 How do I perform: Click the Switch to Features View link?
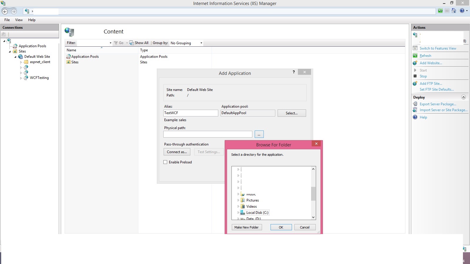[x=438, y=48]
